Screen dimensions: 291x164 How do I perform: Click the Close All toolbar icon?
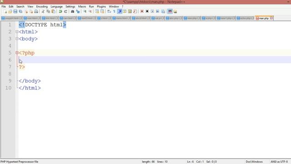pyautogui.click(x=31, y=11)
